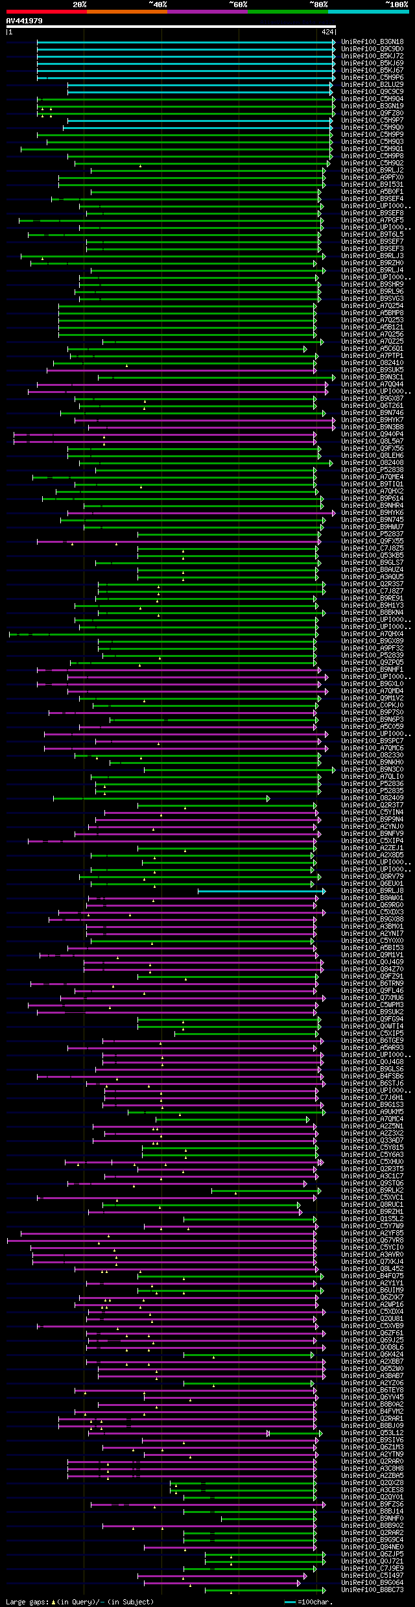Select the UniRef100_B9N3C1 label

pyautogui.click(x=372, y=377)
